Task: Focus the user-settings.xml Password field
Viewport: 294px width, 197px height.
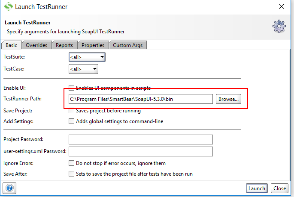Action: pyautogui.click(x=141, y=151)
